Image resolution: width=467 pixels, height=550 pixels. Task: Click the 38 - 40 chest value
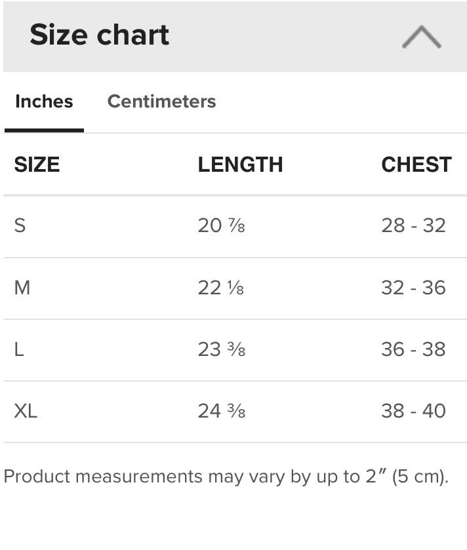tap(413, 411)
